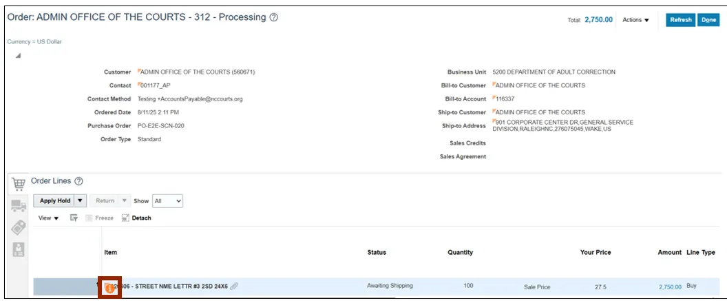Open the Show All combo box
727x301 pixels.
[x=168, y=201]
